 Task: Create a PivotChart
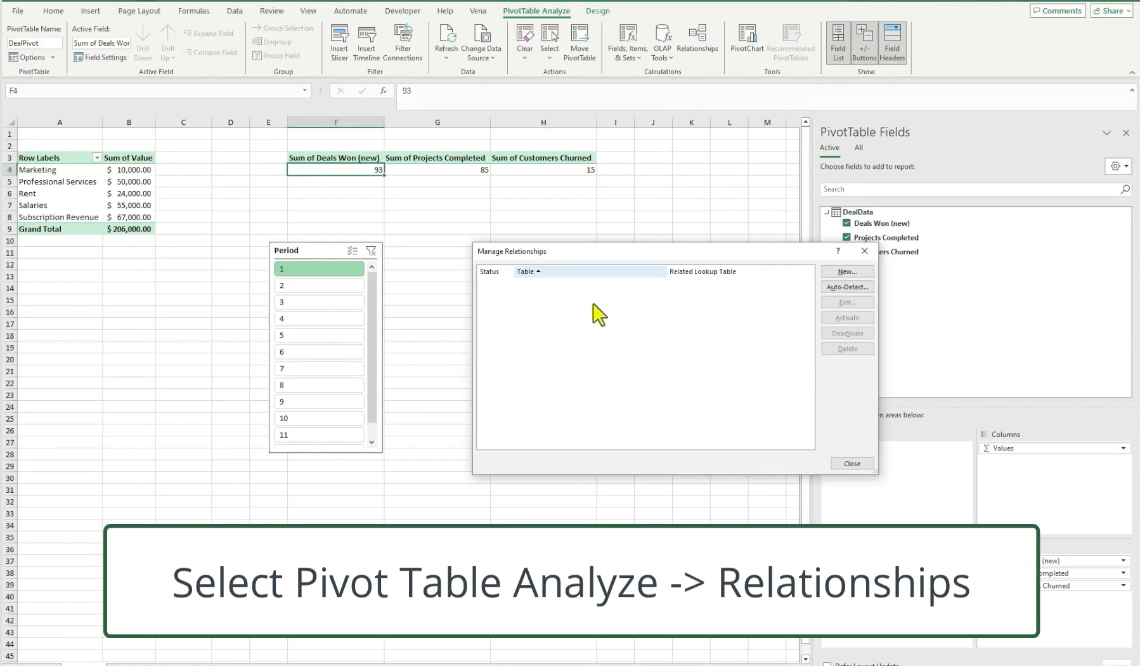tap(747, 38)
